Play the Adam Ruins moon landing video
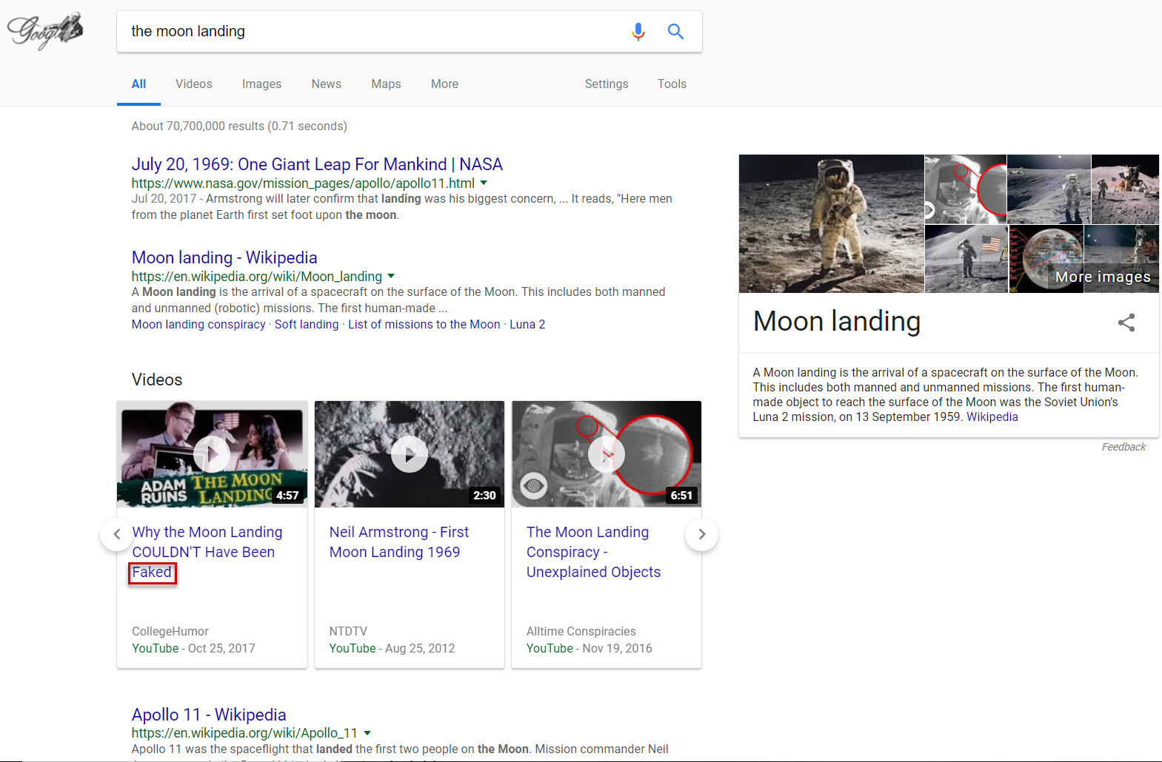The image size is (1162, 762). coord(212,454)
